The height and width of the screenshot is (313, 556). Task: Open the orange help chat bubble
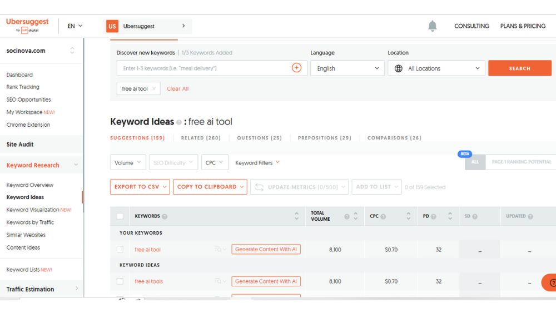(549, 282)
